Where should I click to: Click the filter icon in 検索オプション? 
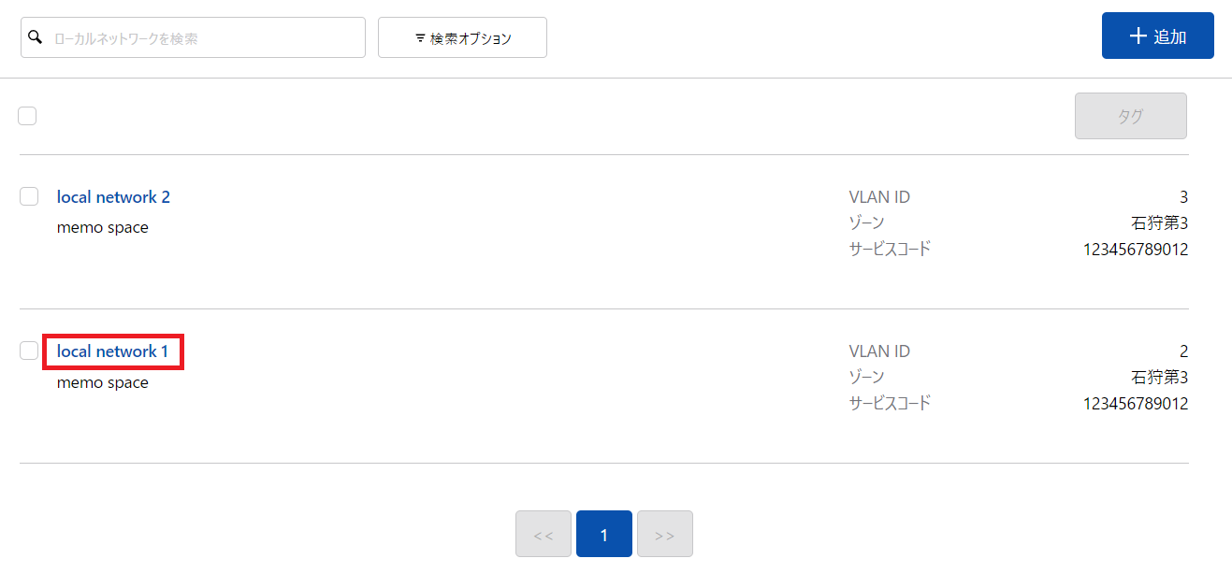tap(420, 38)
